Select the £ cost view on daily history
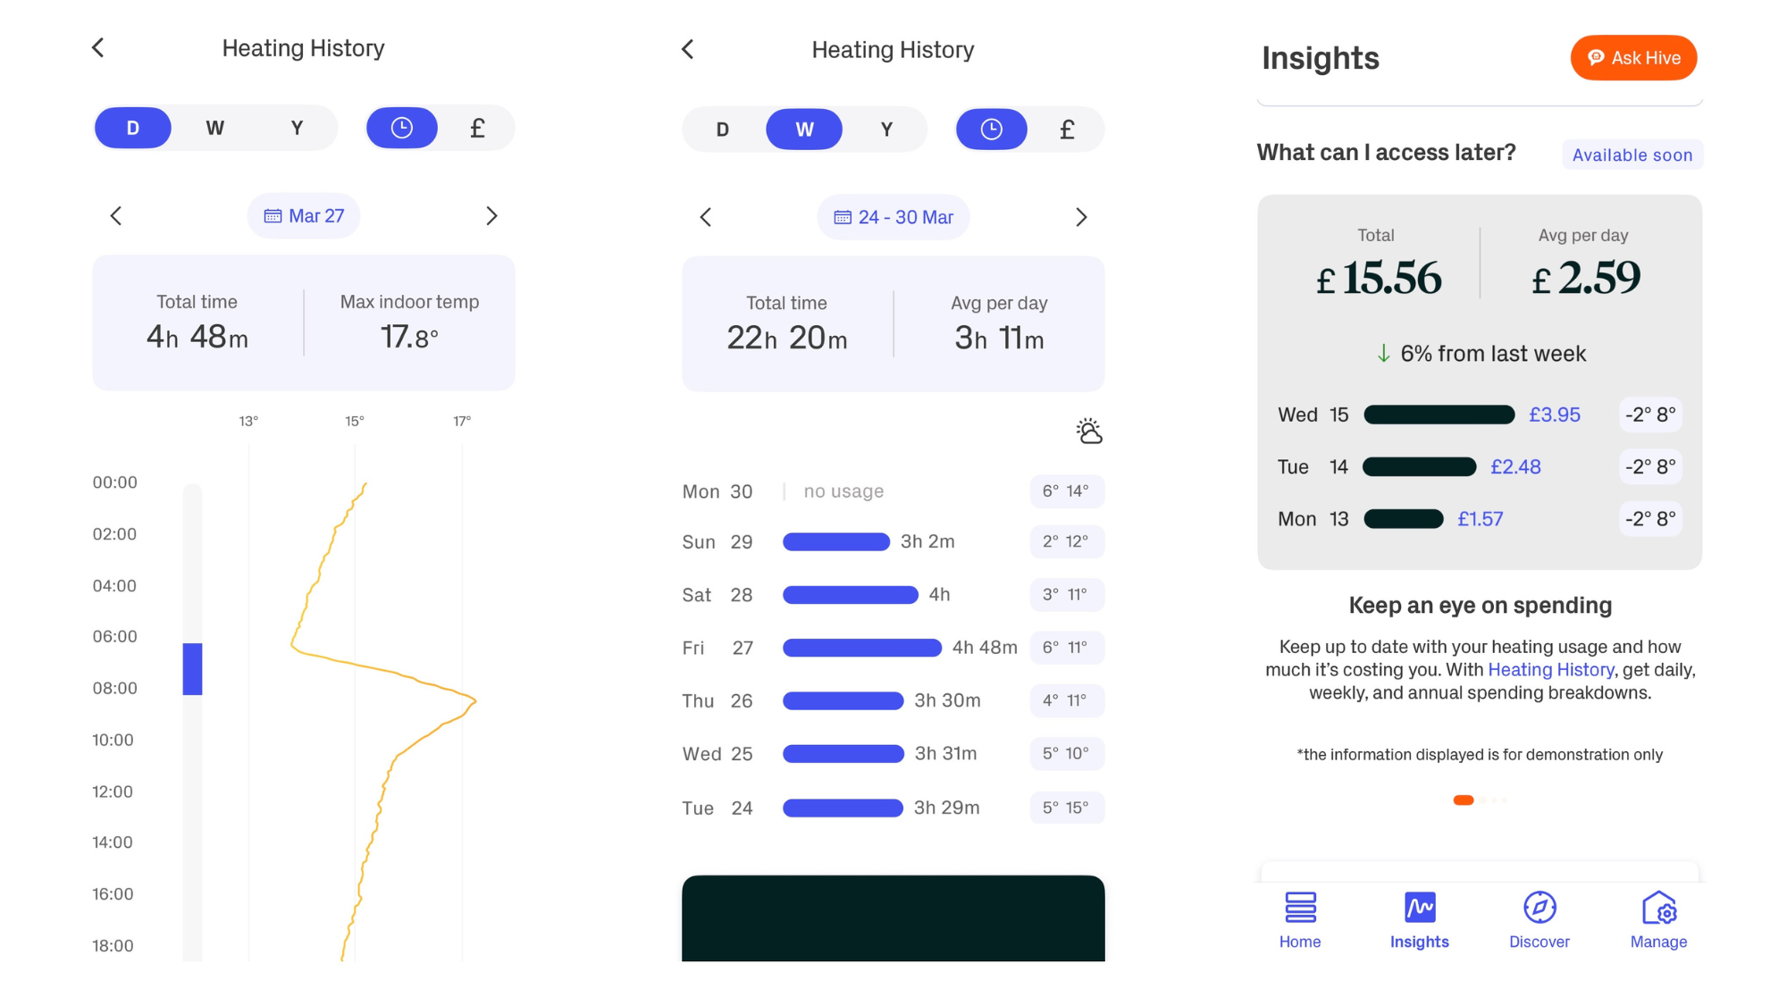The height and width of the screenshot is (1005, 1787). tap(477, 127)
